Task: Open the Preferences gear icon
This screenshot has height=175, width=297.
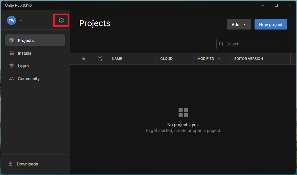Action: (x=61, y=20)
